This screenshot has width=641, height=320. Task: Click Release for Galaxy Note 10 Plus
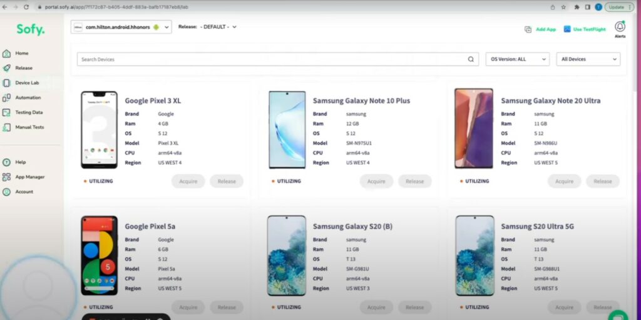point(414,181)
